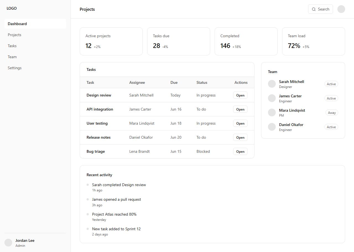This screenshot has width=354, height=252.
Task: Click assignee 'Sarah Mitchell' in tasks table
Action: [141, 95]
